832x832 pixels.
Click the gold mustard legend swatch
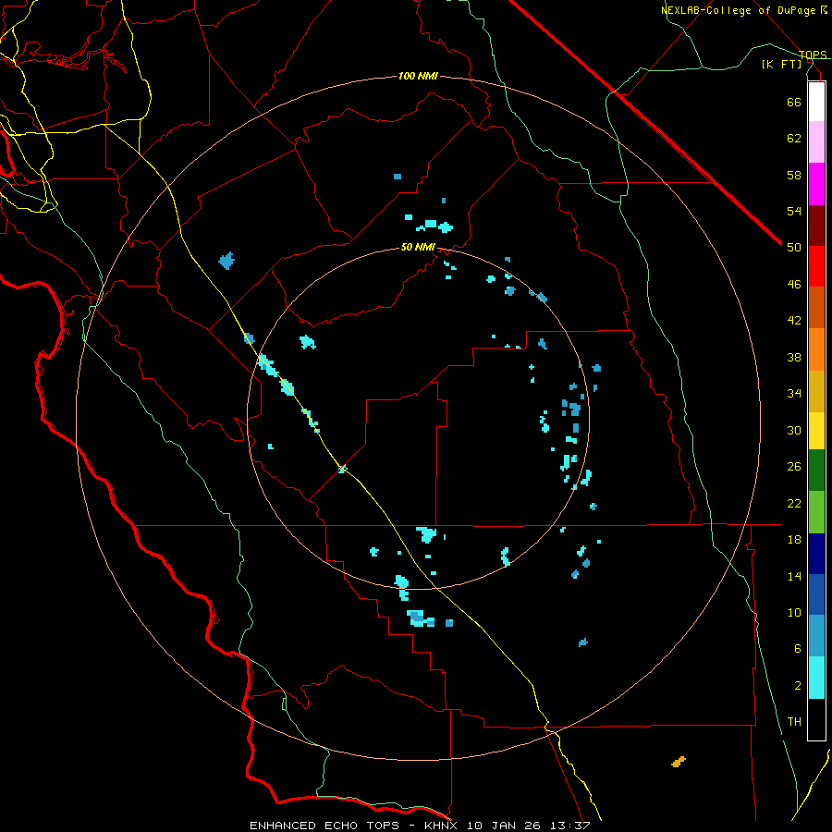816,391
